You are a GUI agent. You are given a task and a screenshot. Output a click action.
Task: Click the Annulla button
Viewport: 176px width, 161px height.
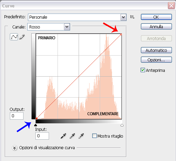click(156, 26)
